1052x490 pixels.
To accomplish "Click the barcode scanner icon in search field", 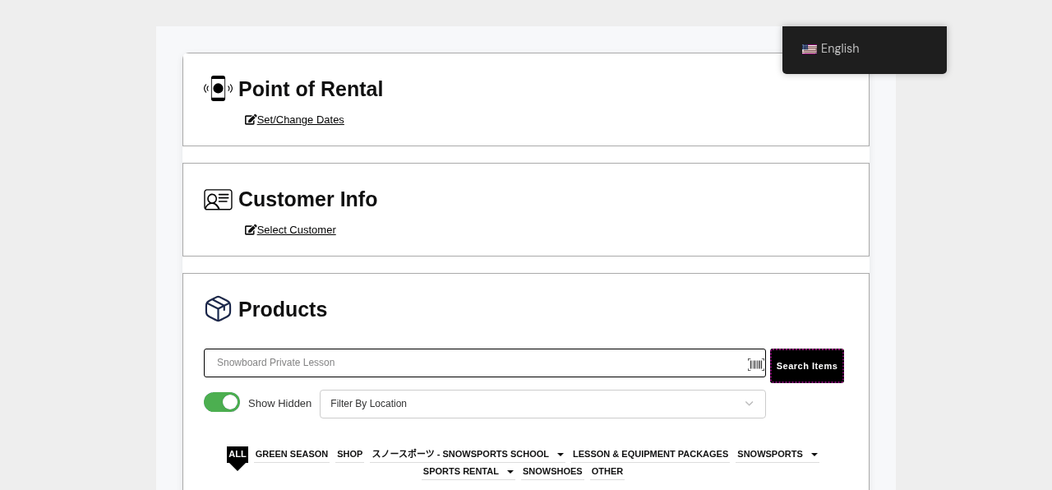I will point(755,364).
